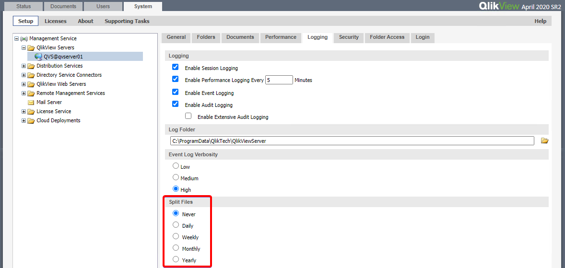Select Never for Split Files
Screen dimensions: 565x268
[176, 213]
